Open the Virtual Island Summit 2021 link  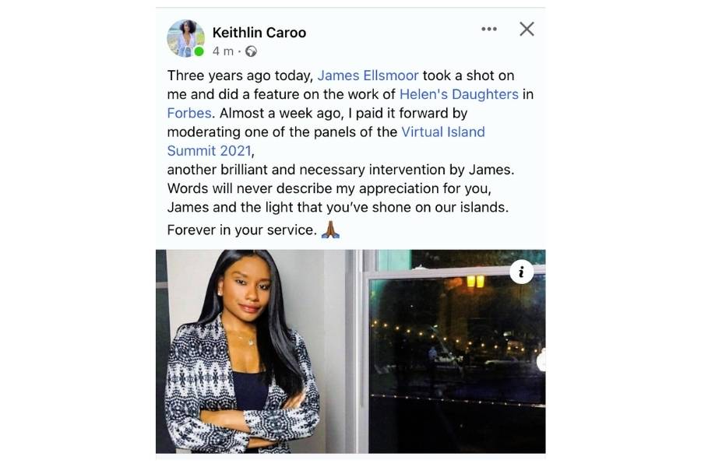[x=326, y=141]
